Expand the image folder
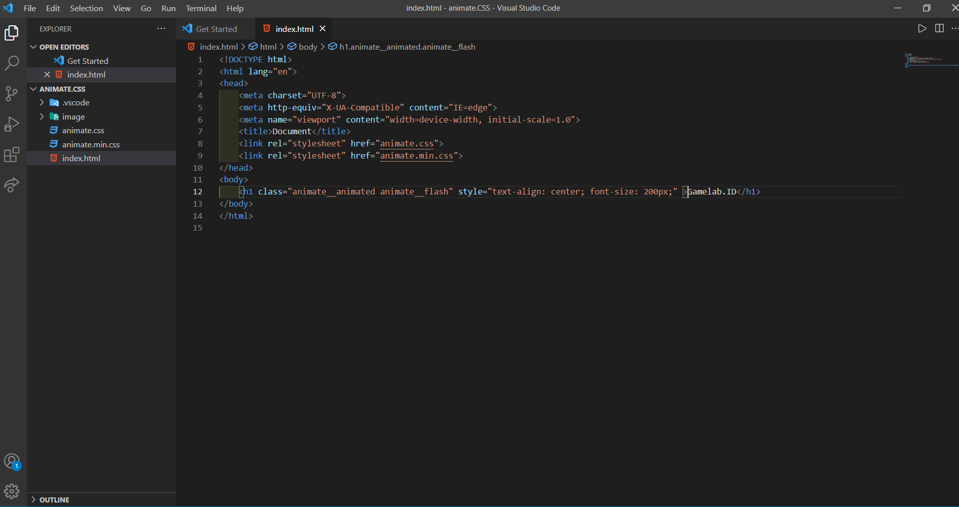The image size is (959, 507). coord(42,116)
